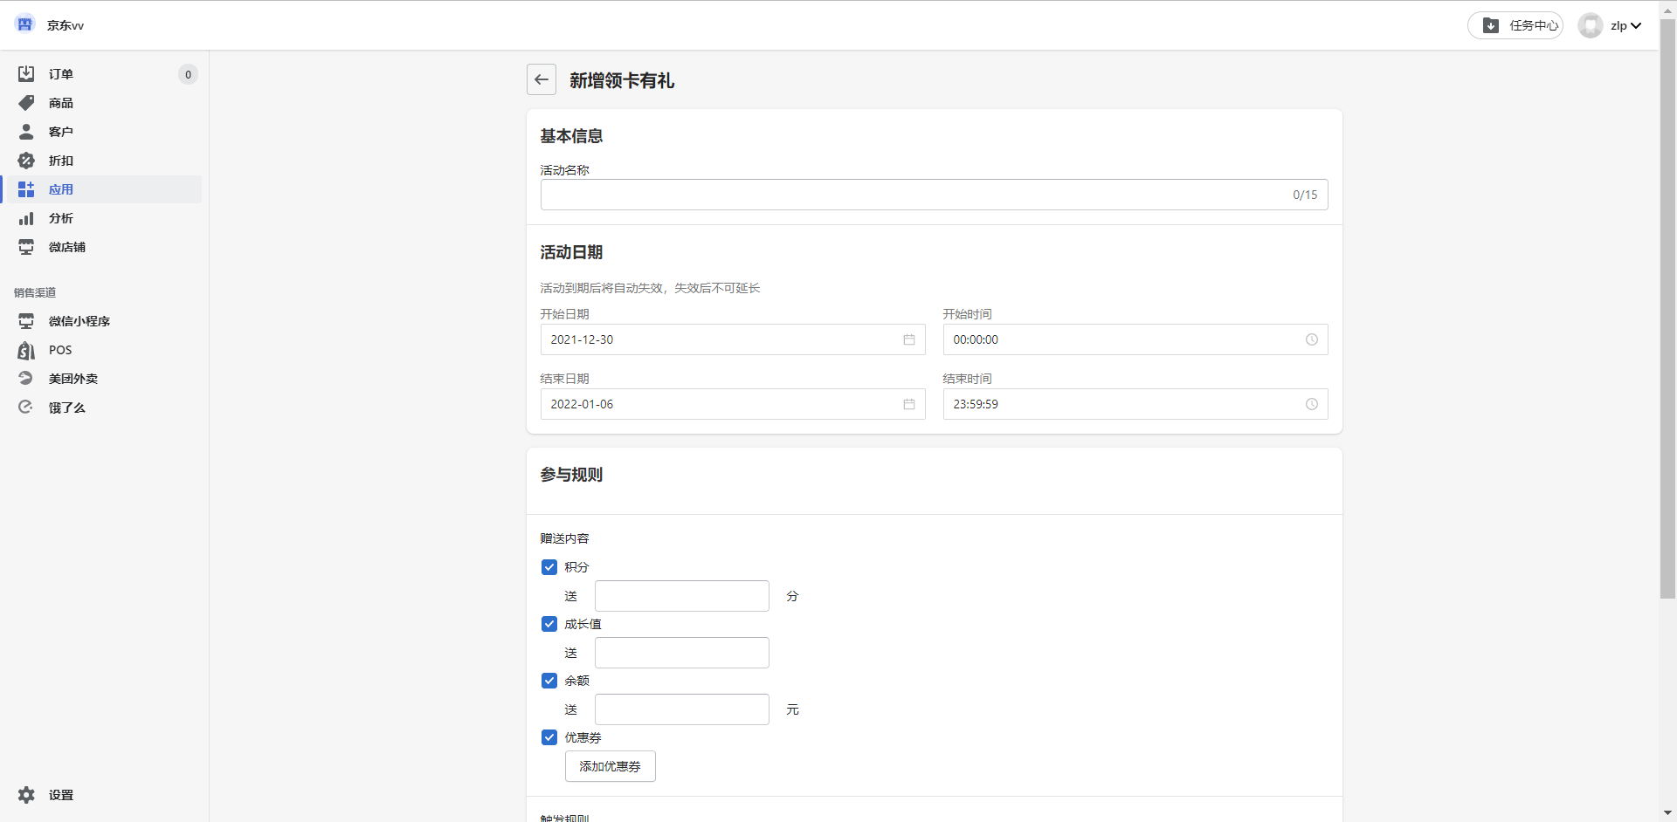
Task: Click the 设置 gear icon
Action: 26,795
